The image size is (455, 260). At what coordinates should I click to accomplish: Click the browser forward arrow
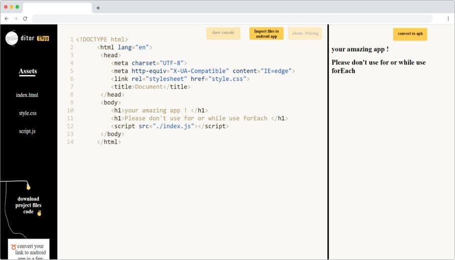point(16,19)
